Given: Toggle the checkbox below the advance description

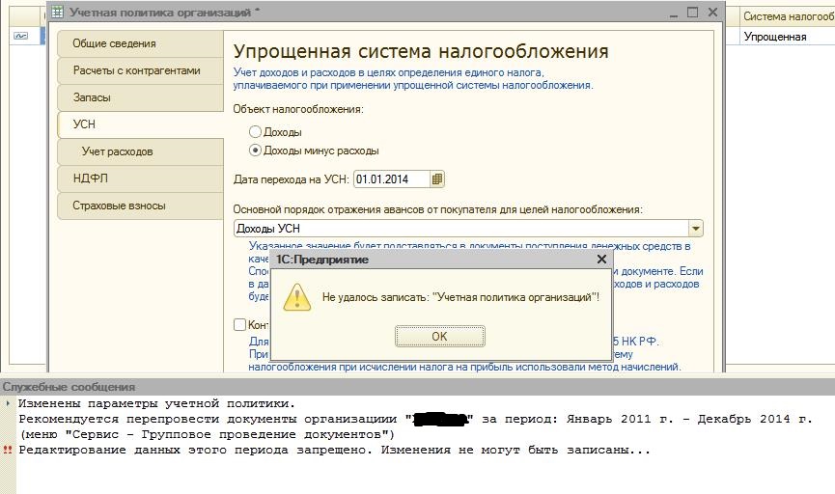Looking at the screenshot, I should [x=240, y=325].
